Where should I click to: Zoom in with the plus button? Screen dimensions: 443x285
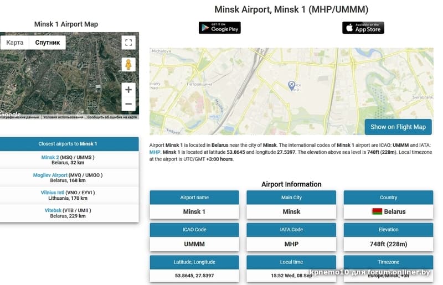point(128,90)
